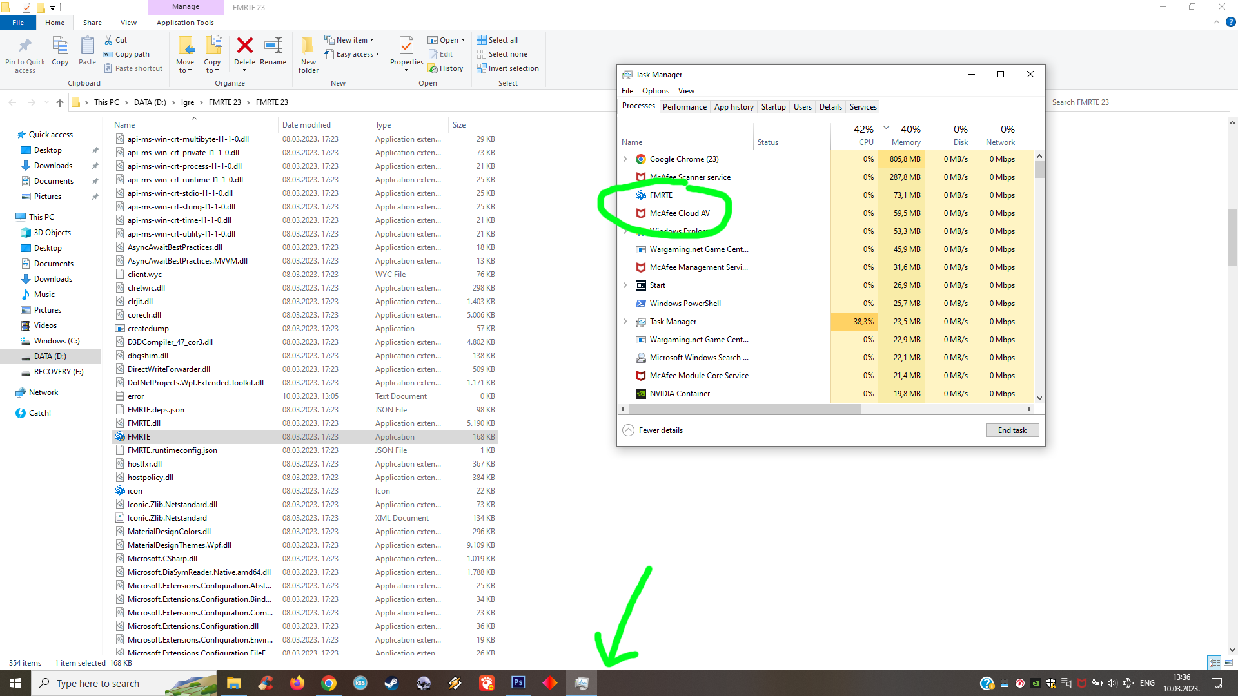Open the Options menu in Task Manager

(x=655, y=90)
